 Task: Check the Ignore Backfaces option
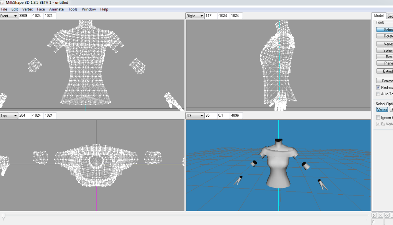378,117
